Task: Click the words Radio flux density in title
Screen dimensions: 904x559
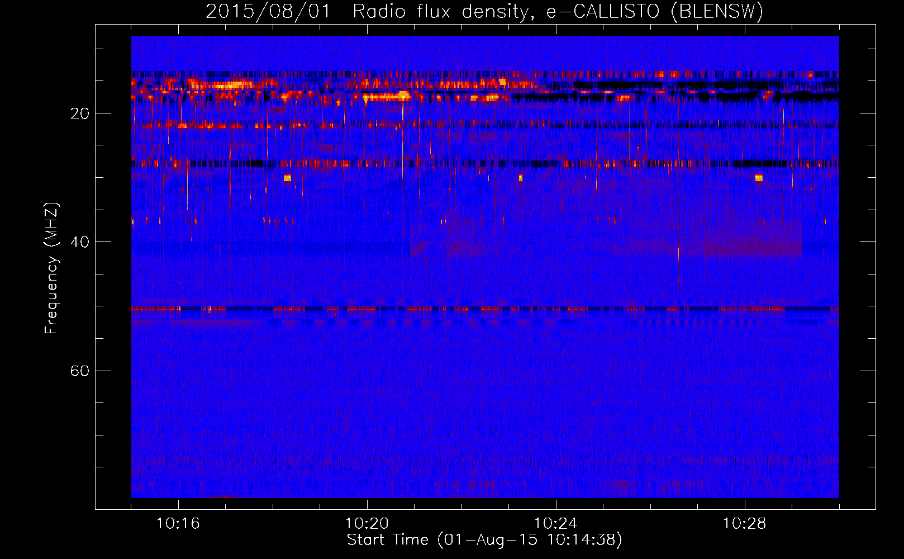Action: pos(441,12)
